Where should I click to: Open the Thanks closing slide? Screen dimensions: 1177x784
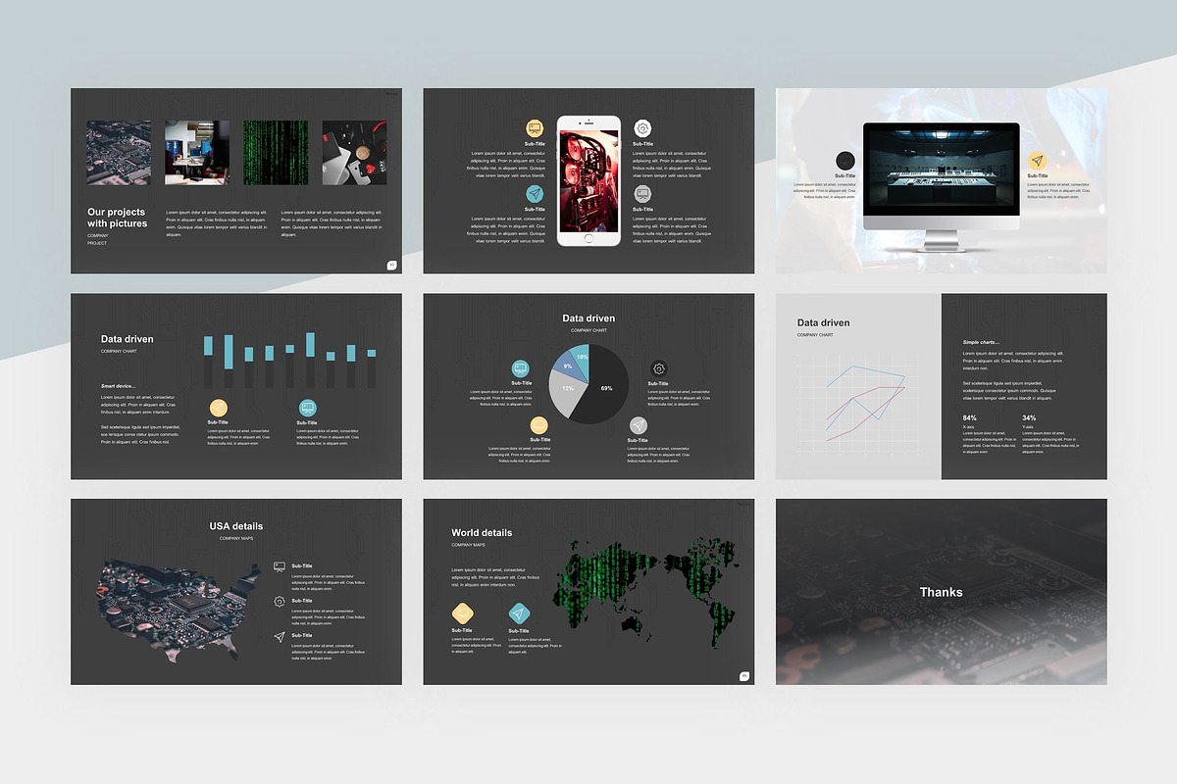942,592
